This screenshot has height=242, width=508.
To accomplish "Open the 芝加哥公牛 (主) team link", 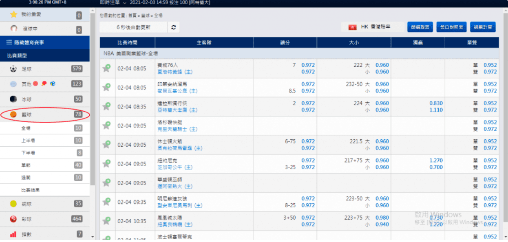I will (175, 167).
